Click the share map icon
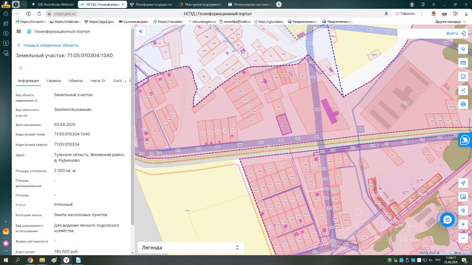This screenshot has width=472, height=265. (463, 91)
